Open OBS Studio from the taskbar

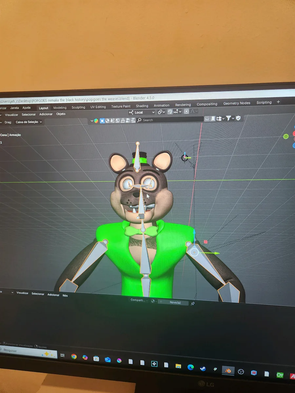[x=241, y=372]
